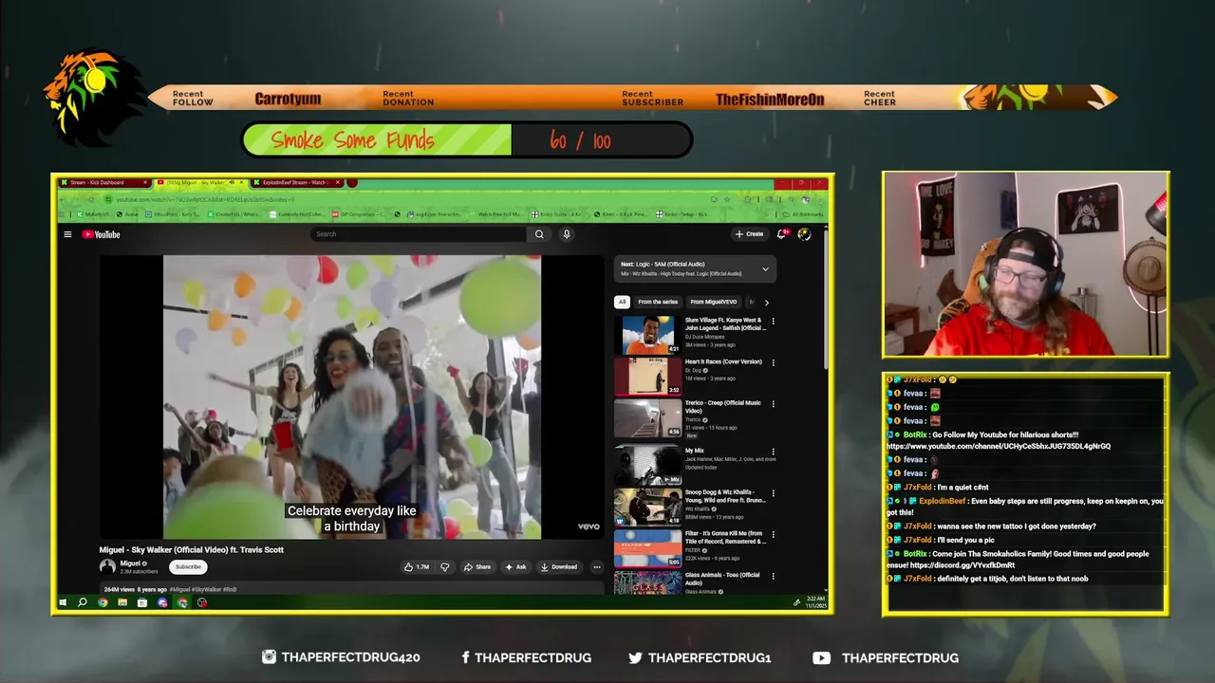Viewport: 1215px width, 683px height.
Task: Open Windows Start menu
Action: [63, 602]
